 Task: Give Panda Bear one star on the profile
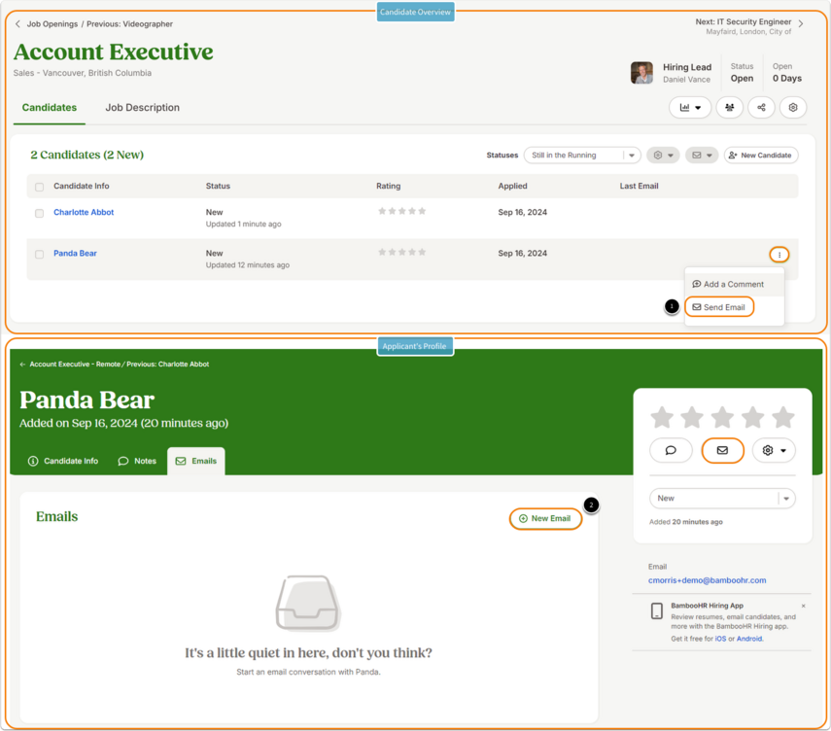pos(662,417)
